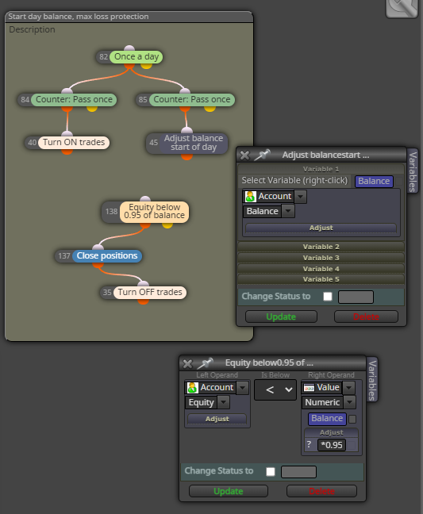
Task: Edit the *0.95 adjust value field
Action: pos(332,445)
